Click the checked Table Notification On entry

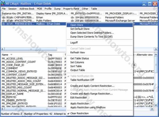[x=82, y=76]
